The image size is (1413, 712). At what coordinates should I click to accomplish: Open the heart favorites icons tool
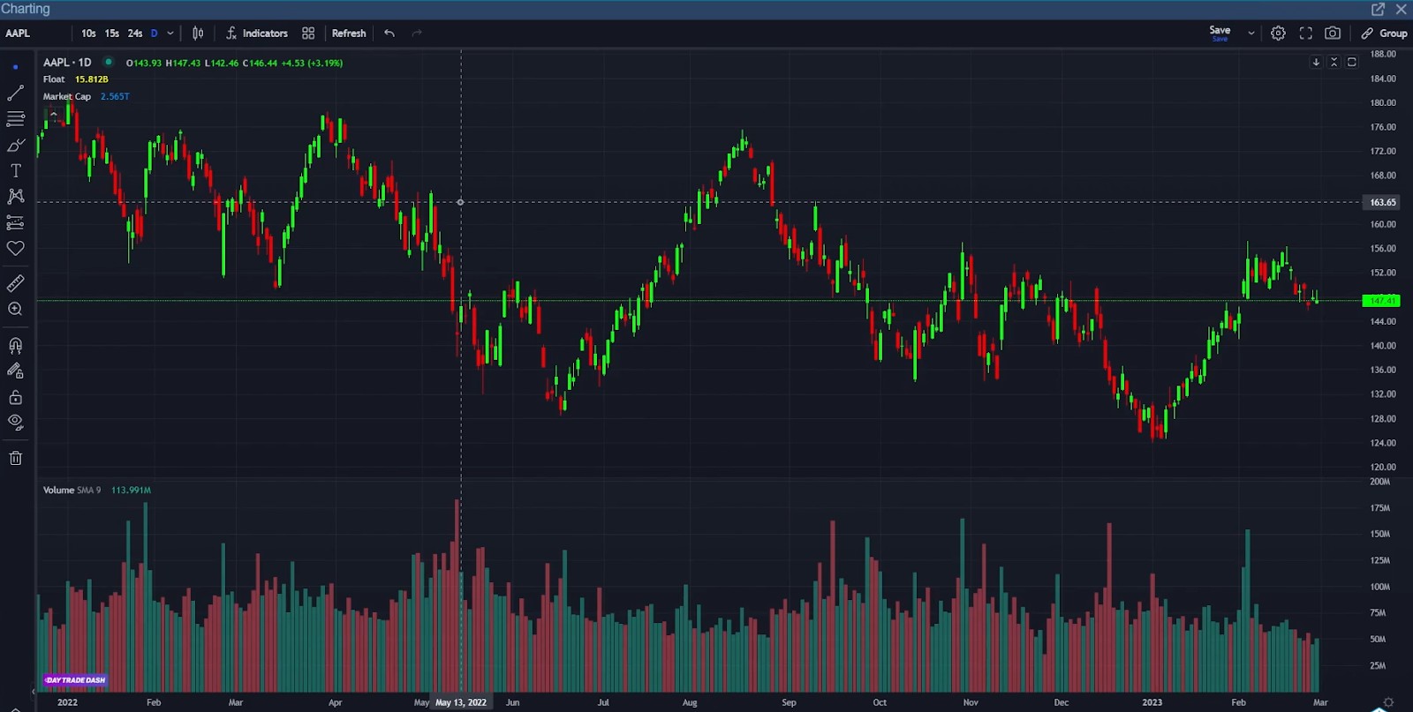click(15, 248)
